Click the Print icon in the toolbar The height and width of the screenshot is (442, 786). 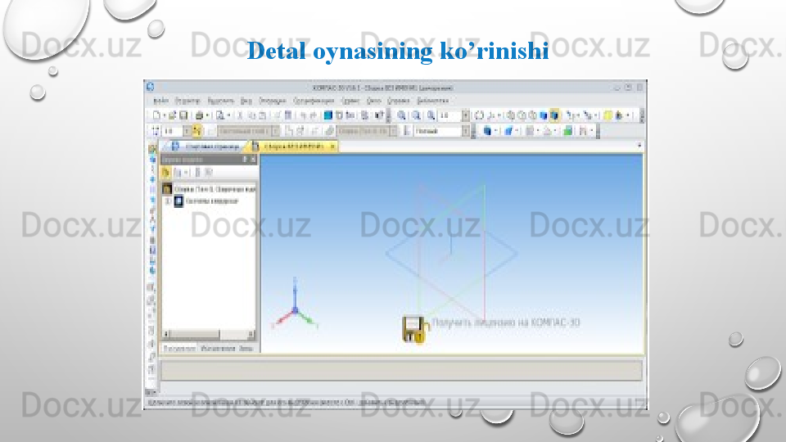pyautogui.click(x=199, y=115)
